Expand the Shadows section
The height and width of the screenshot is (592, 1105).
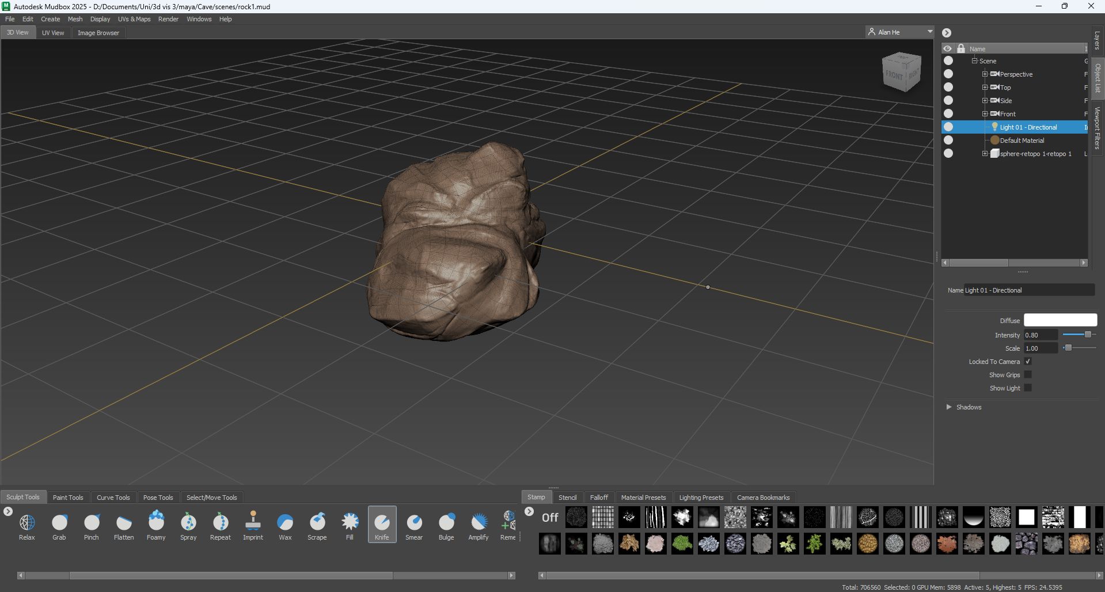click(949, 407)
